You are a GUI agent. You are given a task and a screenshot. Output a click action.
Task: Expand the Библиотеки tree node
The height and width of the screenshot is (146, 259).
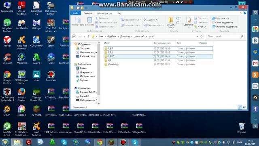pyautogui.click(x=83, y=64)
